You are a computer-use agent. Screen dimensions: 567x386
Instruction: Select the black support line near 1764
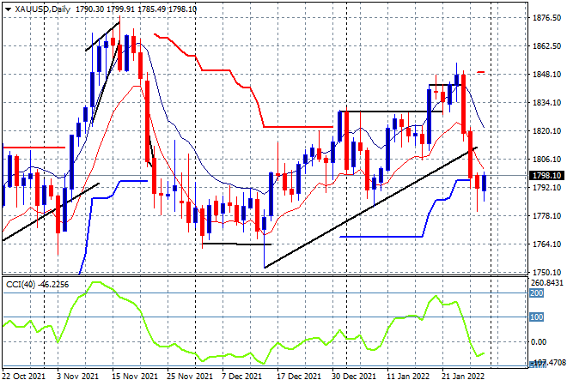point(237,244)
